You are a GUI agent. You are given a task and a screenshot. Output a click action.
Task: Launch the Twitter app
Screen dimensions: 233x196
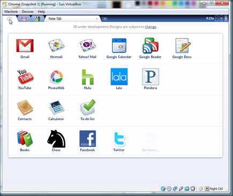119,139
